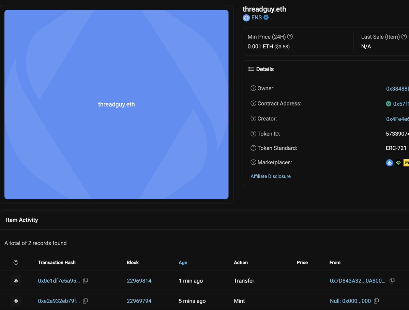
Task: Open block 22969794
Action: click(139, 301)
